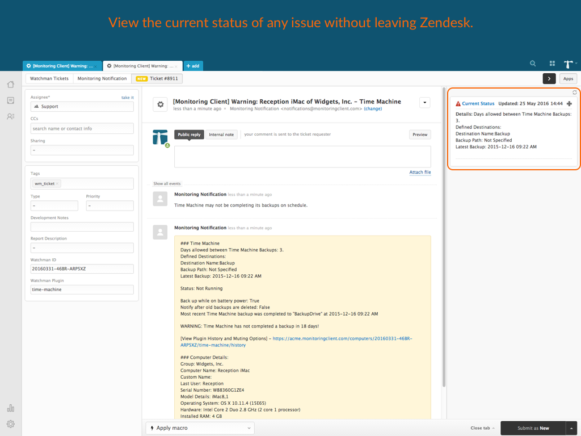The height and width of the screenshot is (436, 581).
Task: Click the search magnifier in the top bar
Action: (532, 63)
